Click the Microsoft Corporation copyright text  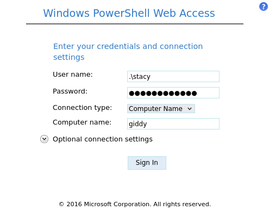click(135, 204)
